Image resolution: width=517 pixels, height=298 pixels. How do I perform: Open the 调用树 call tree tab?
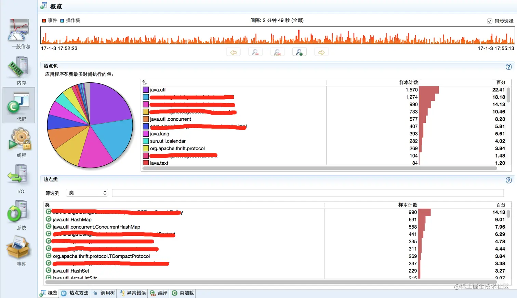(104, 293)
